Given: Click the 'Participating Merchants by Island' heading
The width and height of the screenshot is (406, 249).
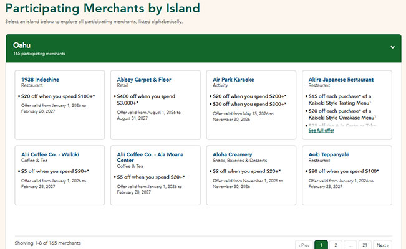Looking at the screenshot, I should pos(102,8).
